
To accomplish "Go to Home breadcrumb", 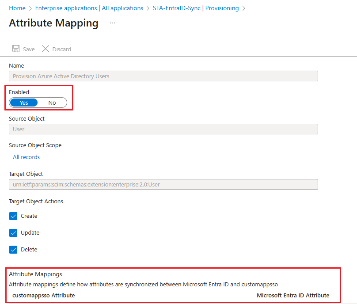I will pyautogui.click(x=17, y=8).
